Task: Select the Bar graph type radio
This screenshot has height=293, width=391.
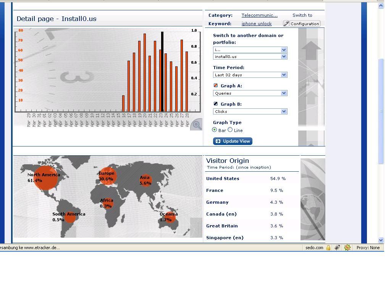Action: pyautogui.click(x=215, y=130)
